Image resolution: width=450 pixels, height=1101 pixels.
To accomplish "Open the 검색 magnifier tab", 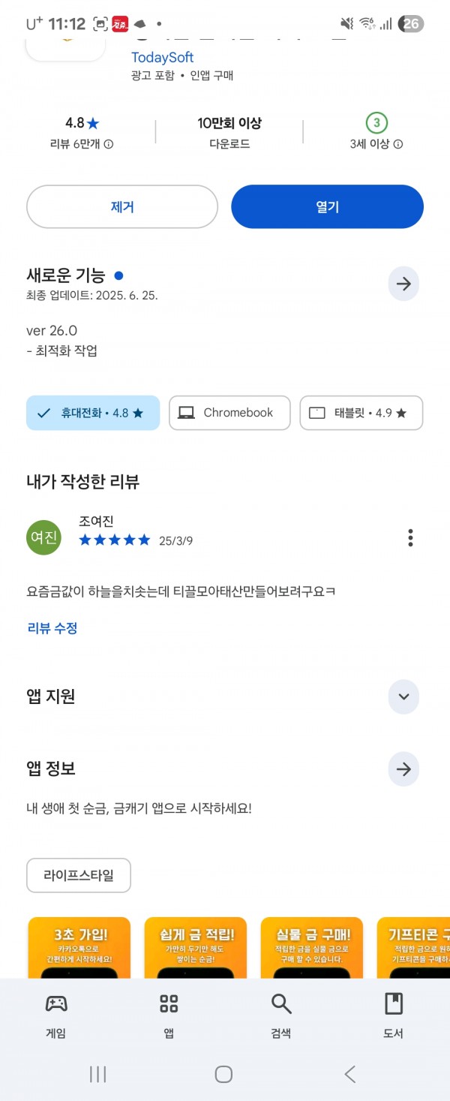I will [281, 1016].
